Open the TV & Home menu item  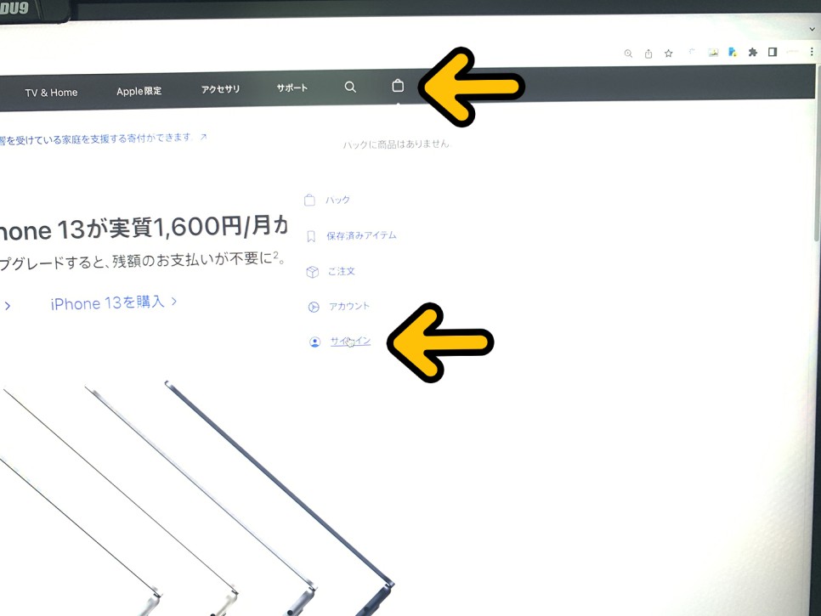51,93
